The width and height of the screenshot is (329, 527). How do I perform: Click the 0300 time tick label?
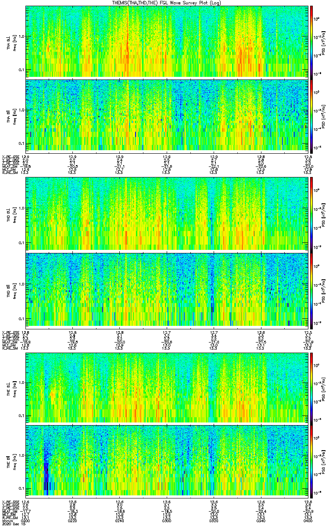167,520
